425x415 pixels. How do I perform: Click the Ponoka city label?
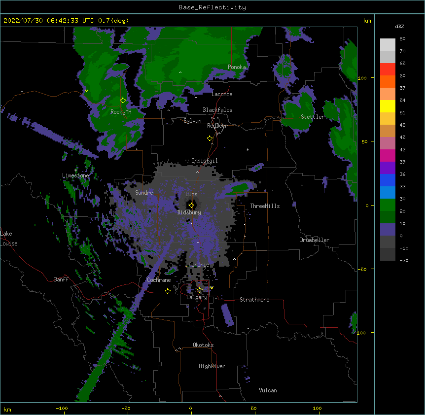(x=237, y=67)
